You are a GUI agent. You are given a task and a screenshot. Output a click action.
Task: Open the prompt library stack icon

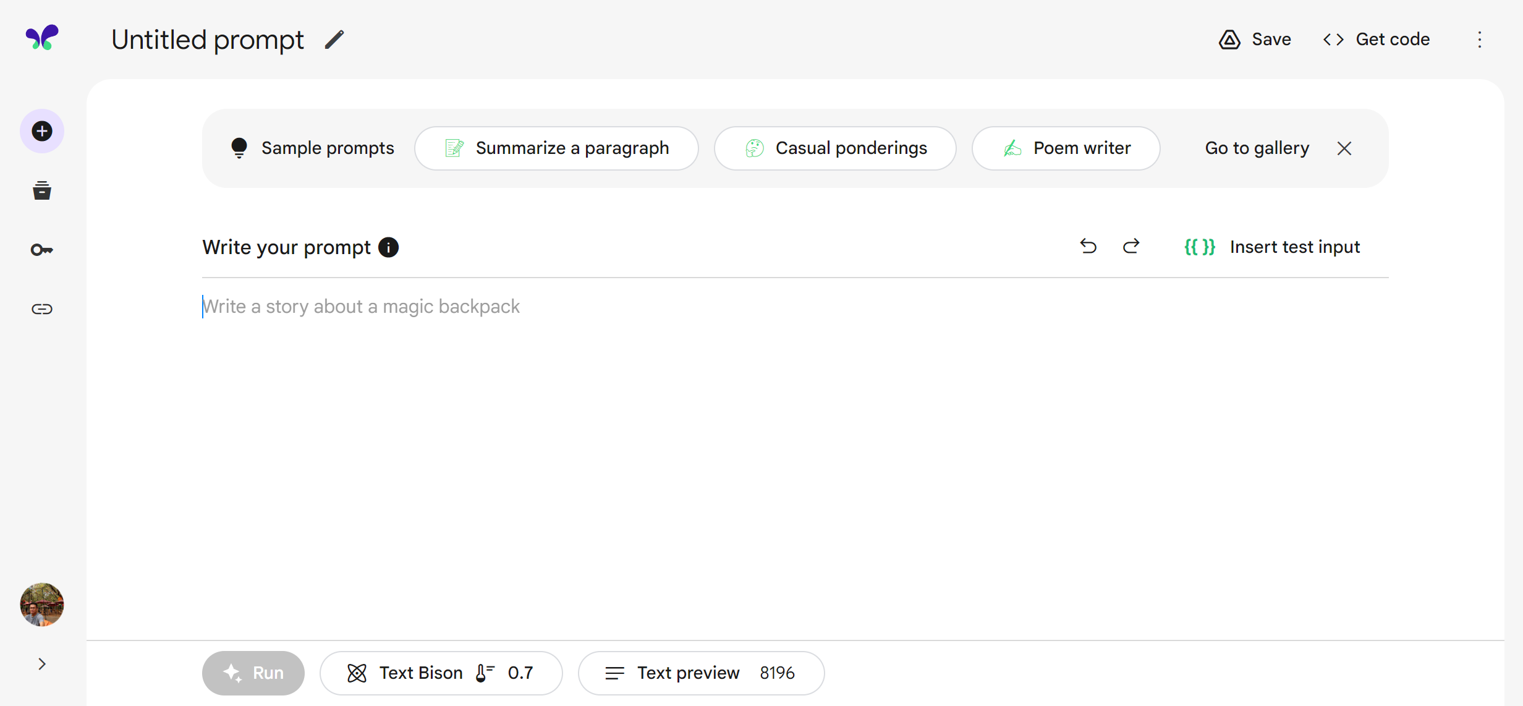(x=42, y=190)
